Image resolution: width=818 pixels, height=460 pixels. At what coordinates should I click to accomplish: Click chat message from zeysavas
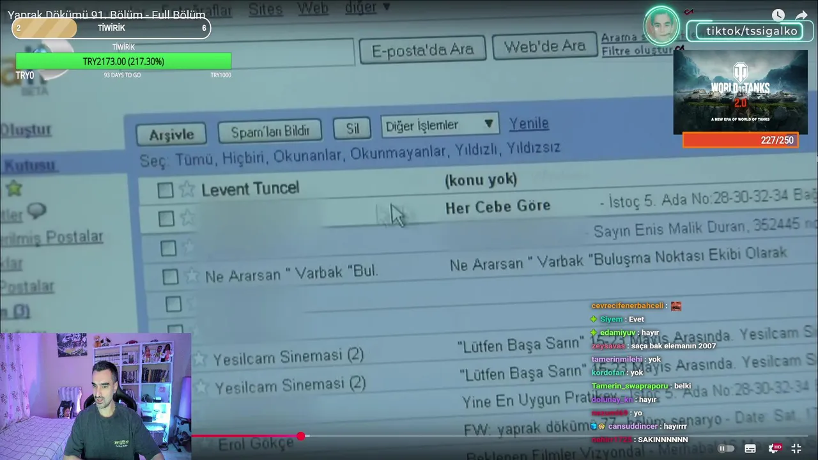coord(654,346)
